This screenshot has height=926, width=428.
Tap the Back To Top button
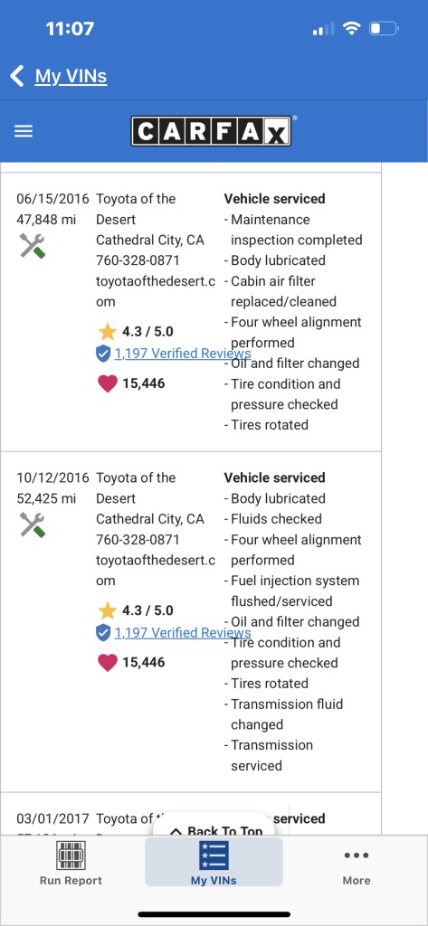(216, 828)
